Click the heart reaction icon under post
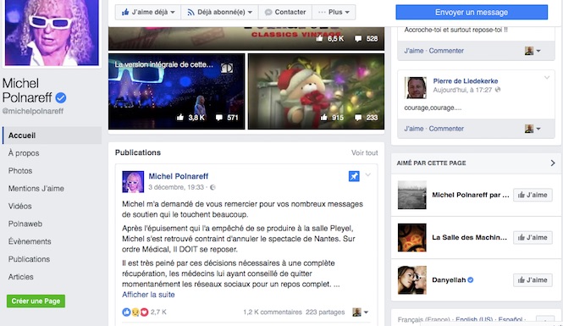 tap(144, 312)
